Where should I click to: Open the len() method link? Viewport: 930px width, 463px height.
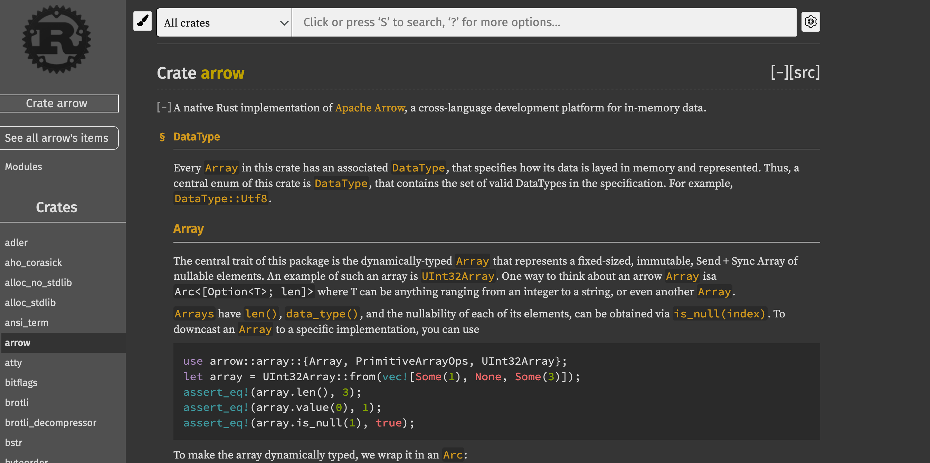[261, 314]
